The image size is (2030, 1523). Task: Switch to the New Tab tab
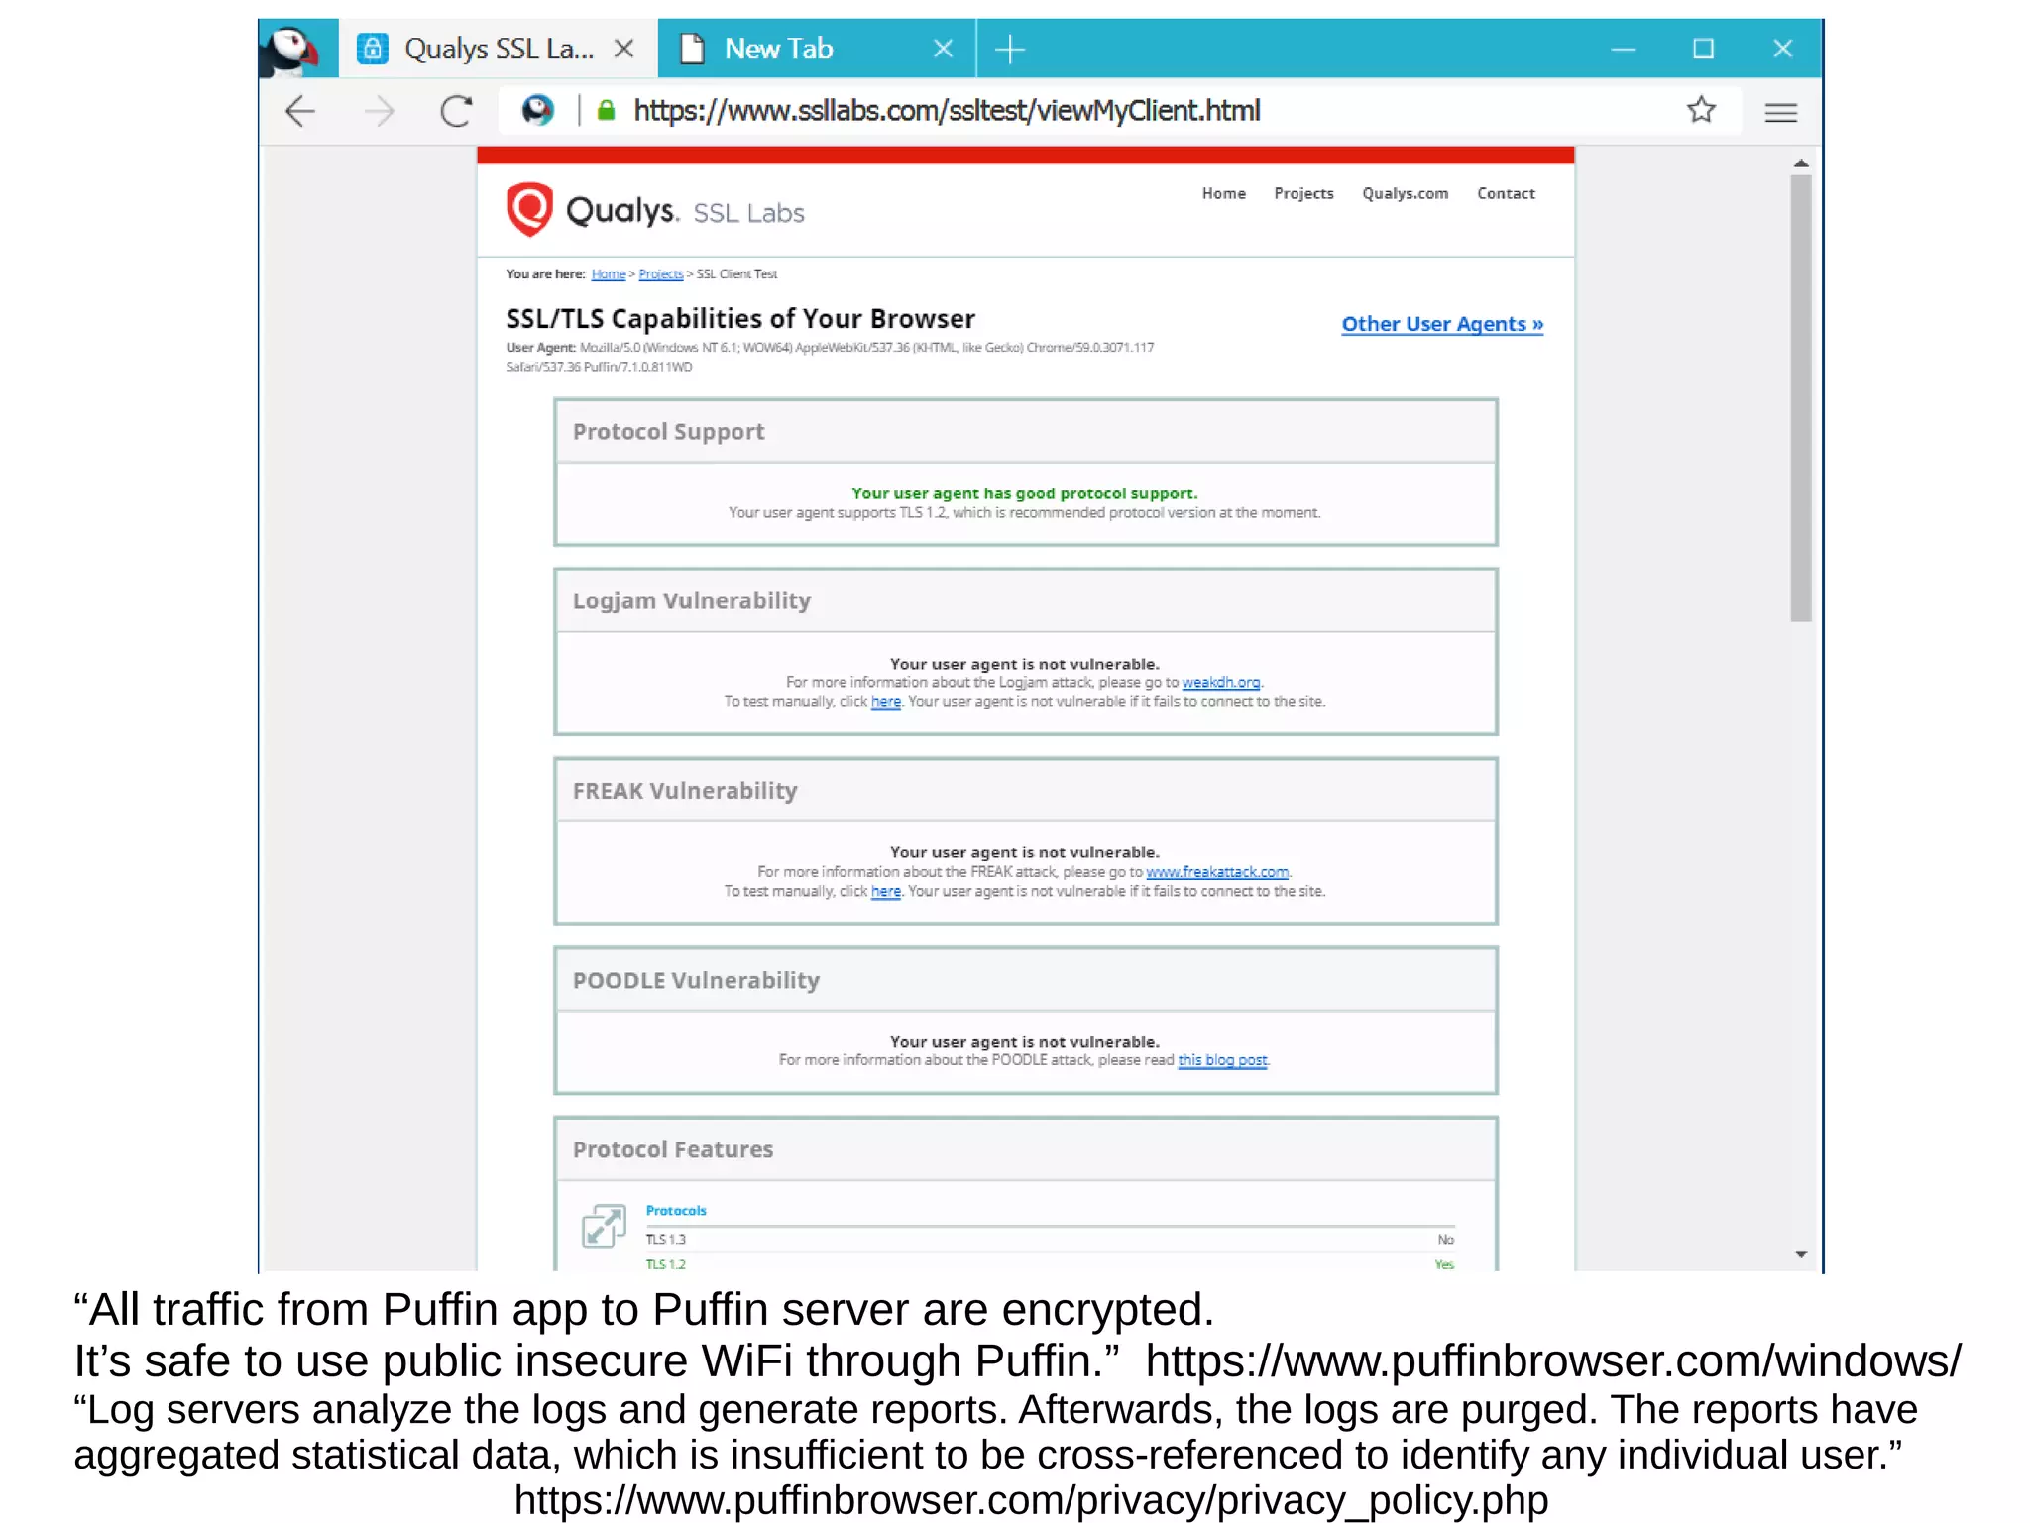pos(817,49)
